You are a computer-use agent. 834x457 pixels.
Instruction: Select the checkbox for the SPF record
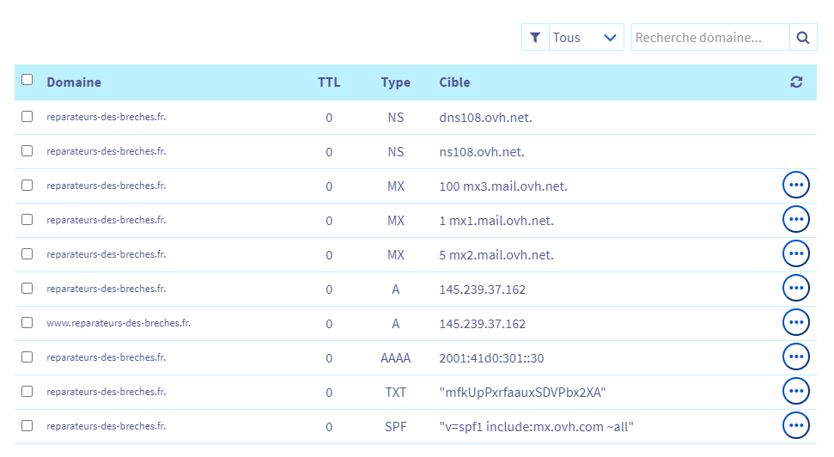(x=27, y=425)
